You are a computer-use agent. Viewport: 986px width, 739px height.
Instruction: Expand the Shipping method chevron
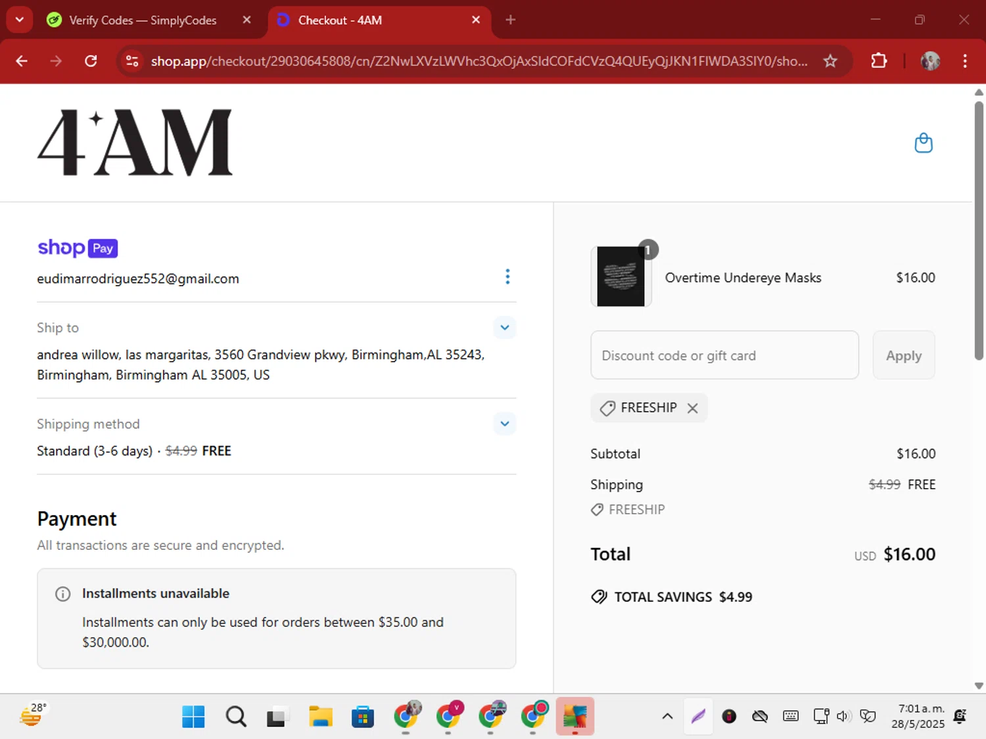point(505,424)
